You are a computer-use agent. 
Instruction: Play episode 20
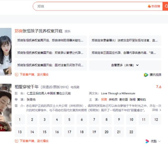pos(106,132)
